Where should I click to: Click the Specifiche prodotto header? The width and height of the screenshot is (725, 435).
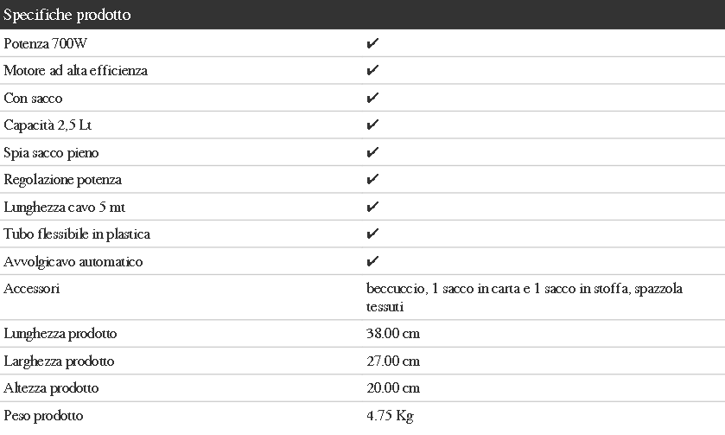coord(67,15)
